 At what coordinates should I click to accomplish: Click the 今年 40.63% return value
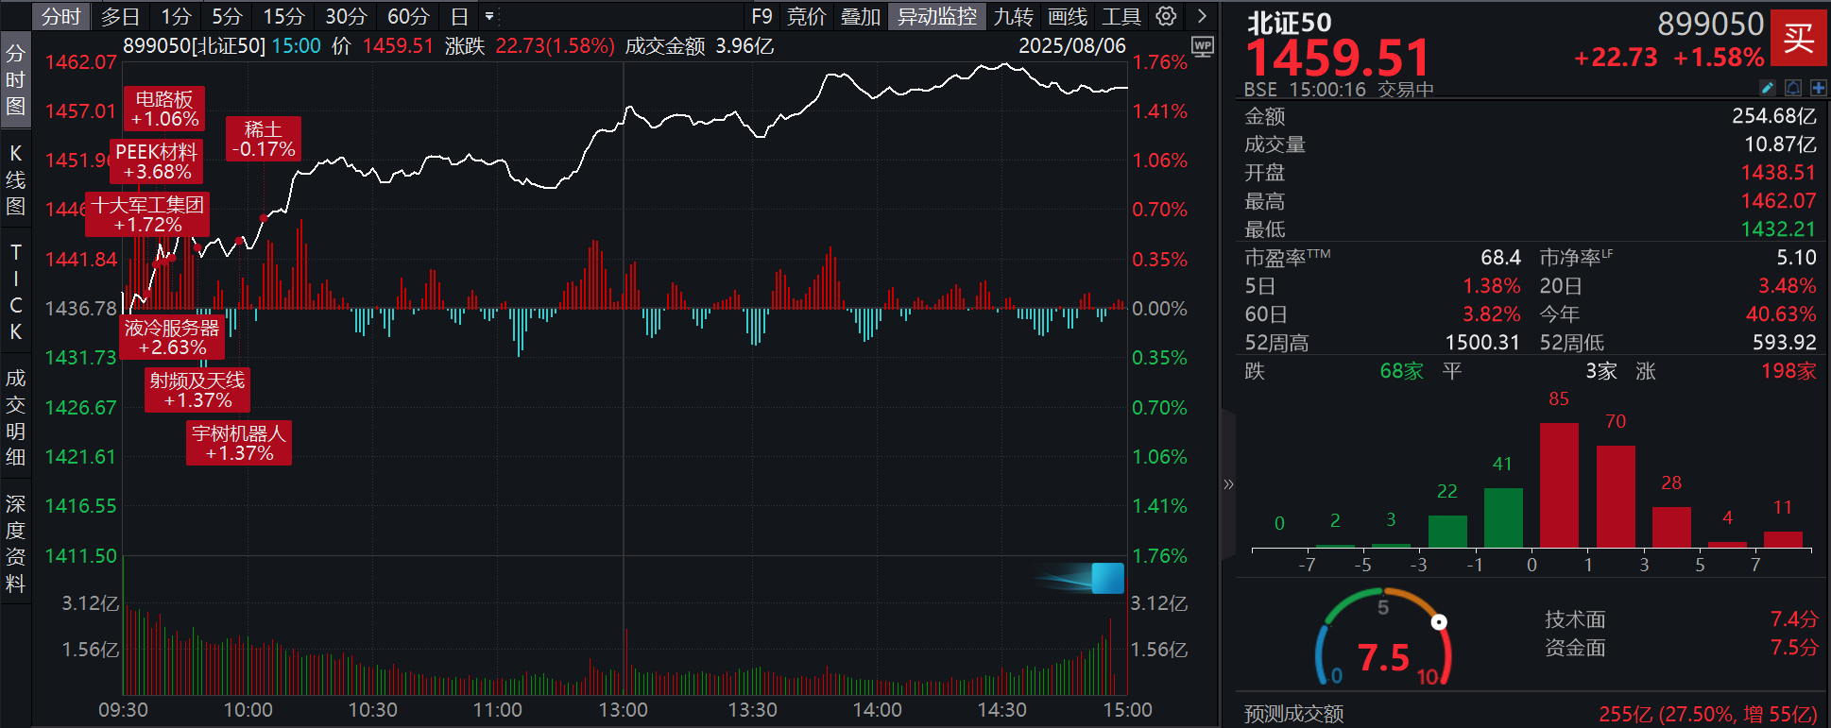(x=1781, y=314)
